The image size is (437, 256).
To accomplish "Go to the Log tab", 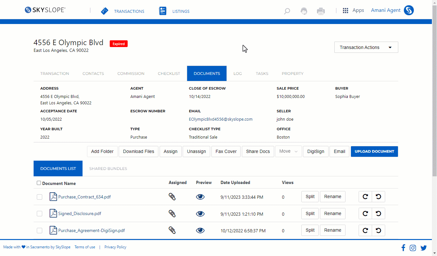I will click(x=238, y=74).
